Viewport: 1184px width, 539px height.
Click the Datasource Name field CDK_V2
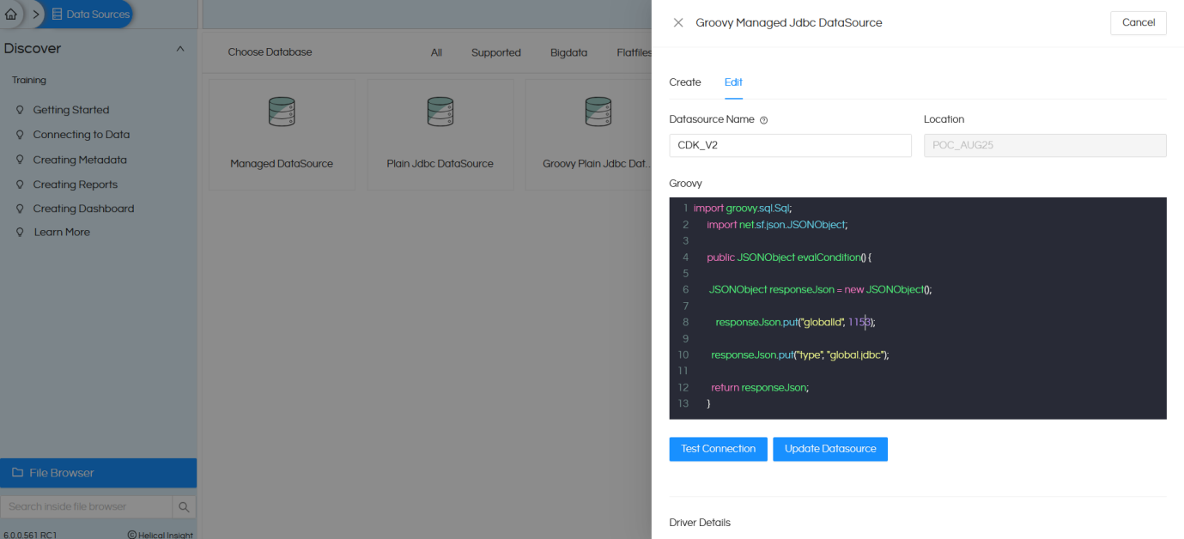[x=790, y=146]
